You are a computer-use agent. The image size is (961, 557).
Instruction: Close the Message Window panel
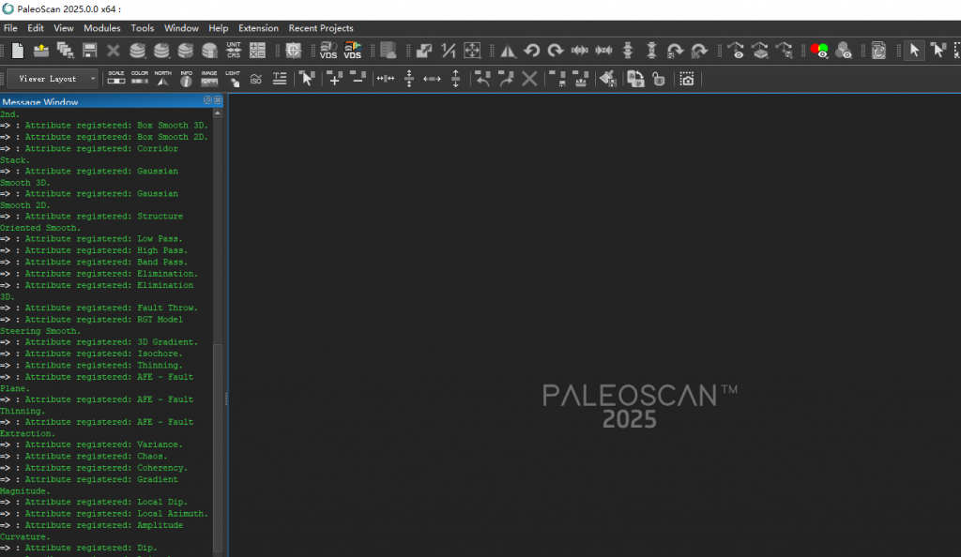[218, 101]
